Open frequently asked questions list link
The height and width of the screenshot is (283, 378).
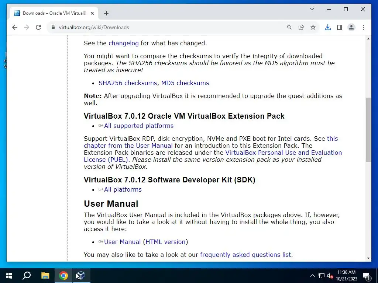[x=245, y=255]
